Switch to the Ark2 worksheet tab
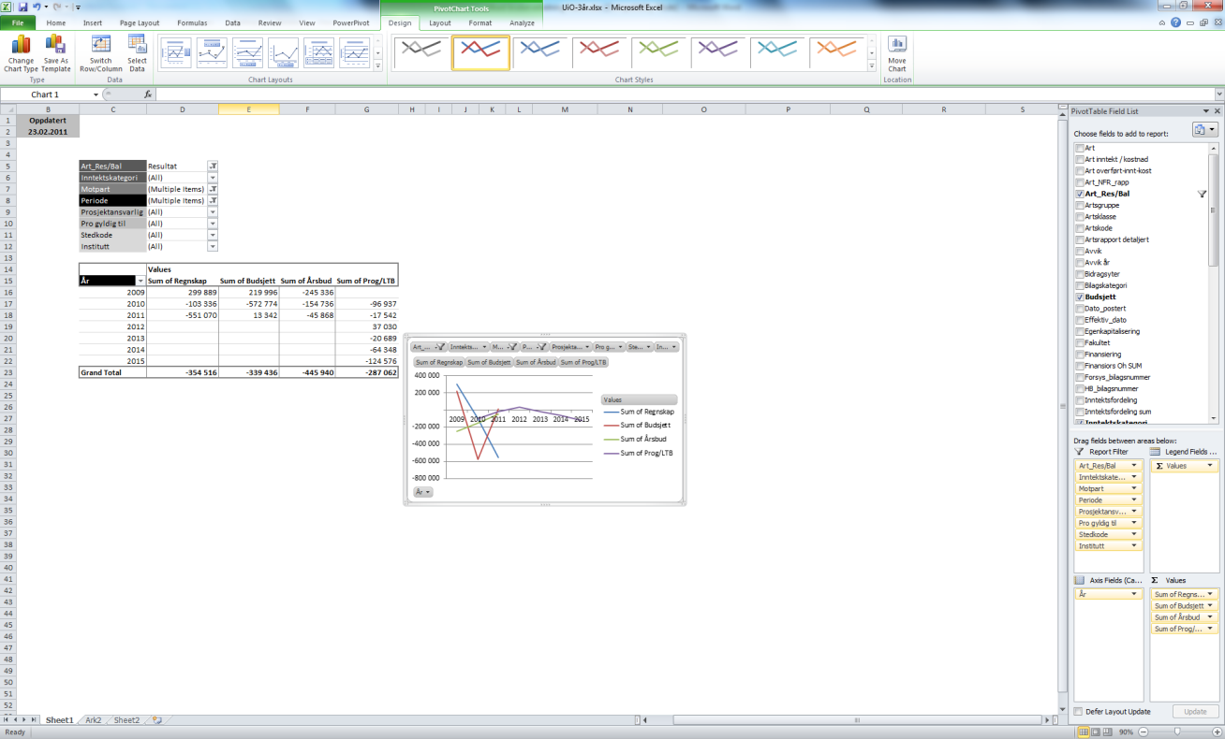 click(94, 720)
